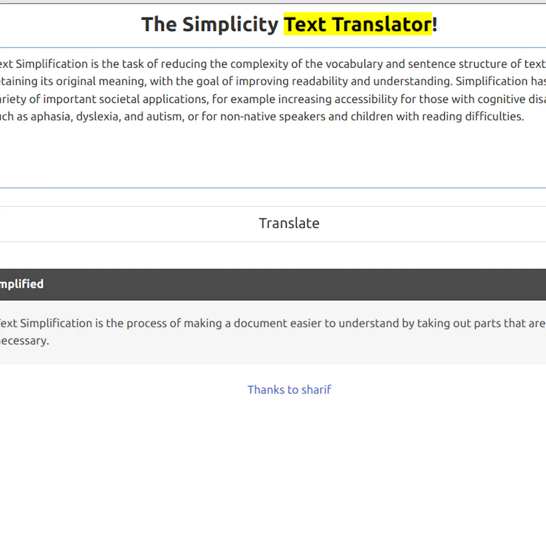The width and height of the screenshot is (546, 546).
Task: Click the introduction paragraph about Text Simplification
Action: (x=267, y=90)
